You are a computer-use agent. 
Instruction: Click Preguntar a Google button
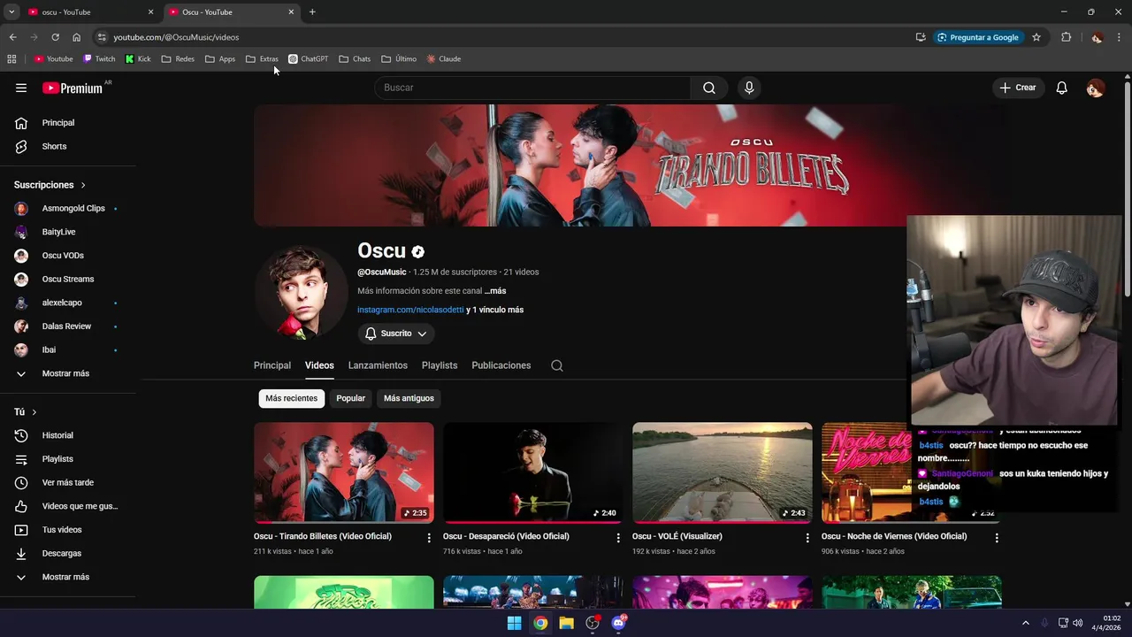coord(978,37)
